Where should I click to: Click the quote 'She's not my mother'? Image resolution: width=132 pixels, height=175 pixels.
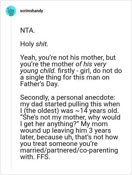pyautogui.click(x=51, y=117)
